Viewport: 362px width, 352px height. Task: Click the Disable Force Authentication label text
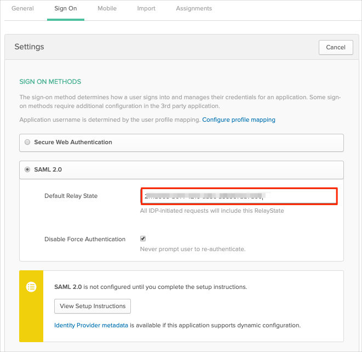pos(85,239)
